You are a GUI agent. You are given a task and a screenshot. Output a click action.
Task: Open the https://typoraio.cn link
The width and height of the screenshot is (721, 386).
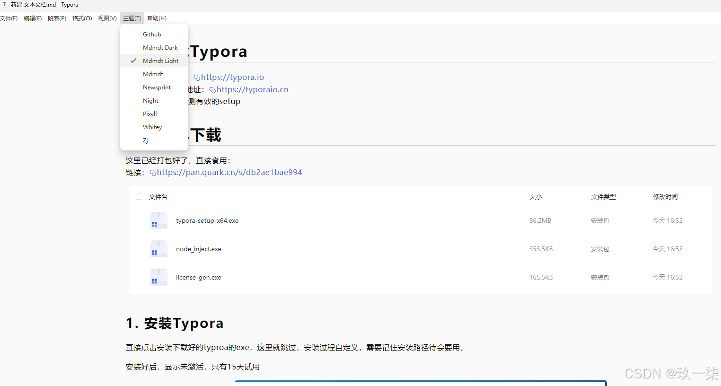(x=253, y=89)
